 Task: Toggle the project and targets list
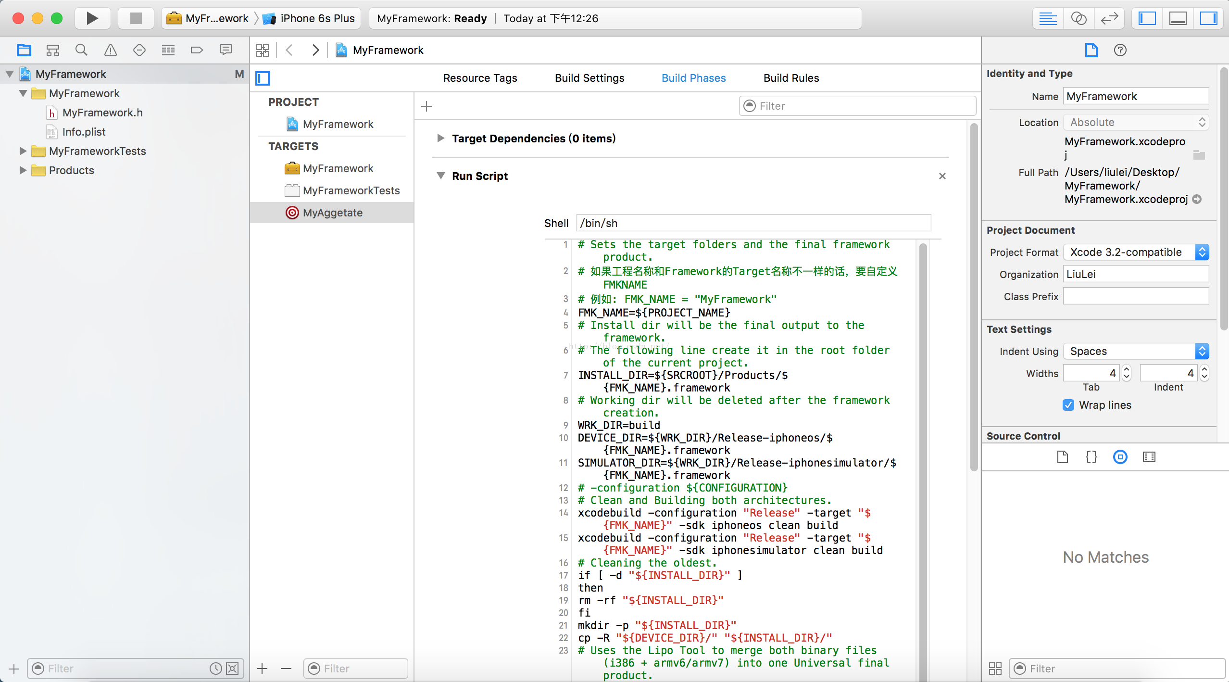(x=263, y=78)
